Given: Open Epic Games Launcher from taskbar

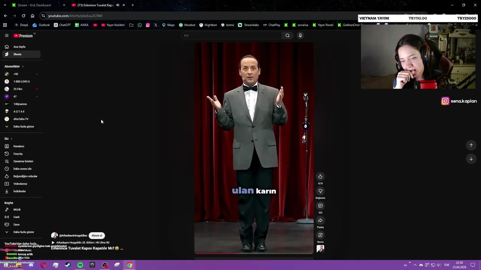Looking at the screenshot, I should point(92,265).
